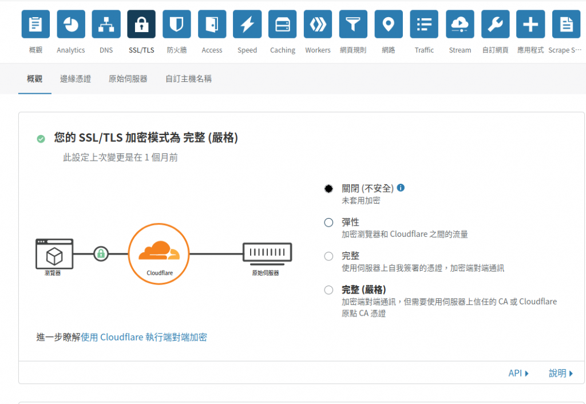Open the Analytics pie chart icon

click(x=71, y=24)
